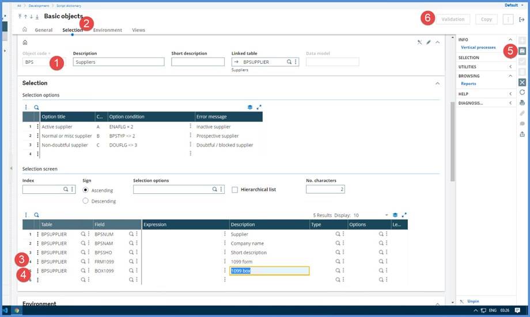Click the Save floppy-disk icon in the right bar
The height and width of the screenshot is (317, 530).
pyautogui.click(x=523, y=51)
